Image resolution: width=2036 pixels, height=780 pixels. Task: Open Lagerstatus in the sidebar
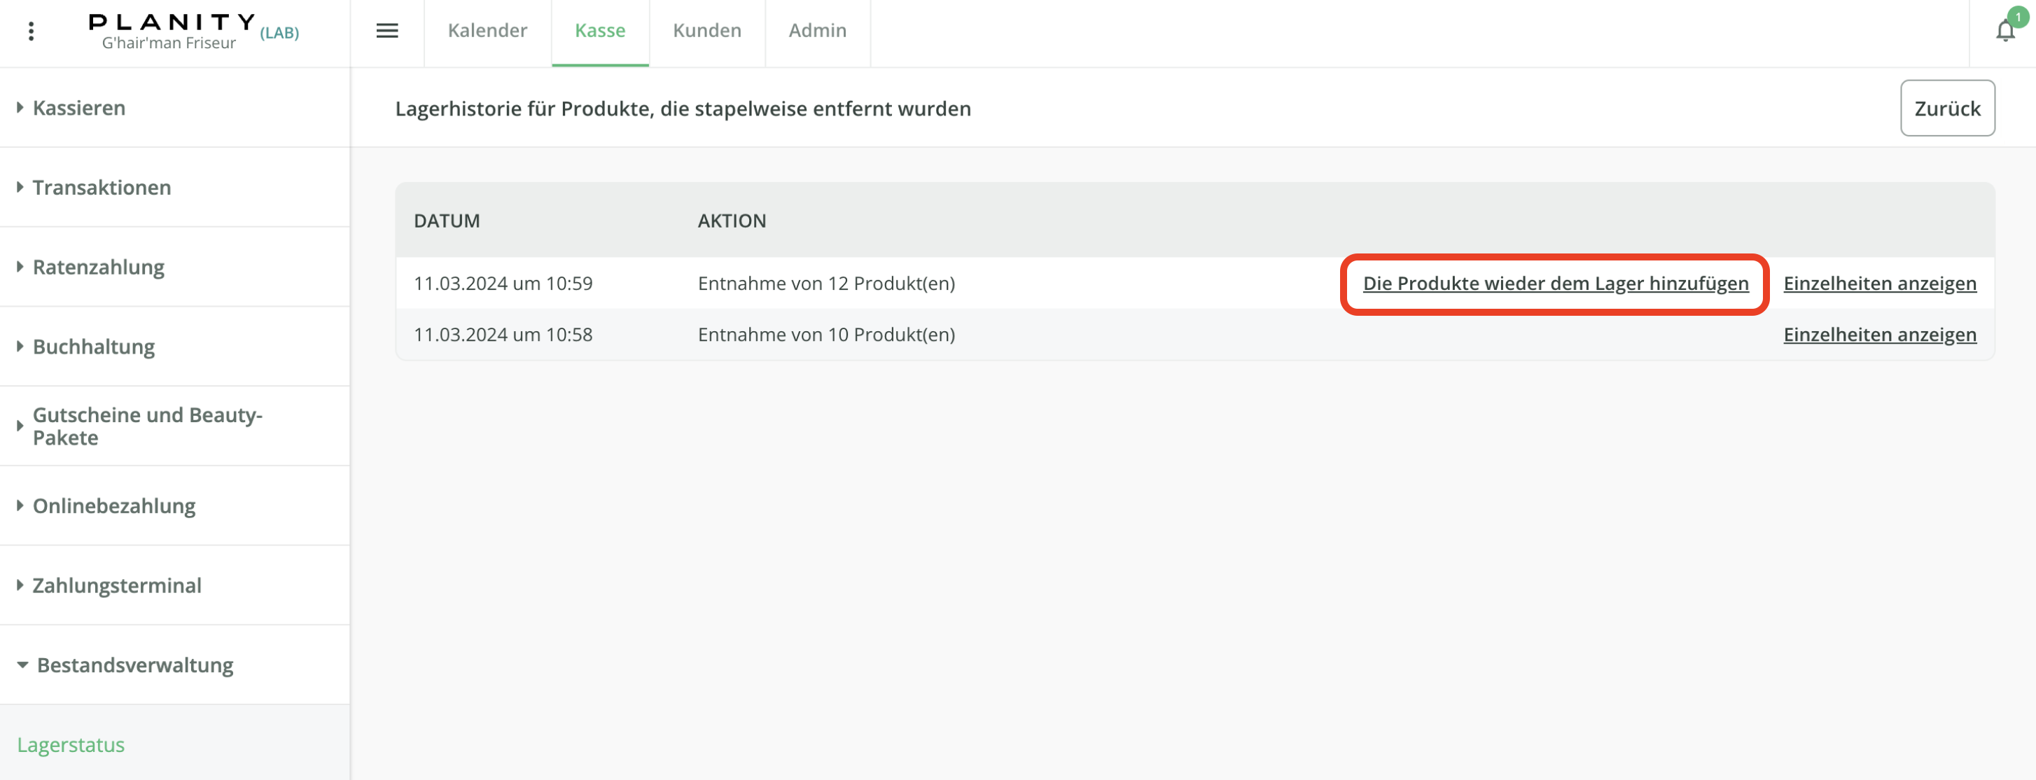coord(71,744)
